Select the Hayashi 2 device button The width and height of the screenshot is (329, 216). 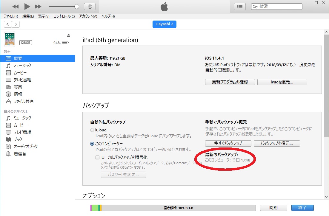(164, 24)
